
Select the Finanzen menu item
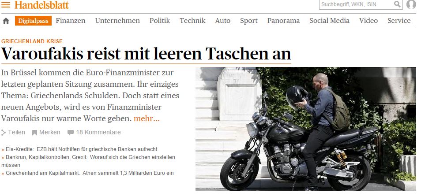[x=71, y=21]
